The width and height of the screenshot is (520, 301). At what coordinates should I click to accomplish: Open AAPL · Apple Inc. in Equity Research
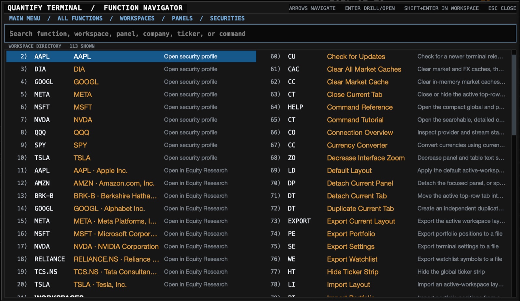131,170
